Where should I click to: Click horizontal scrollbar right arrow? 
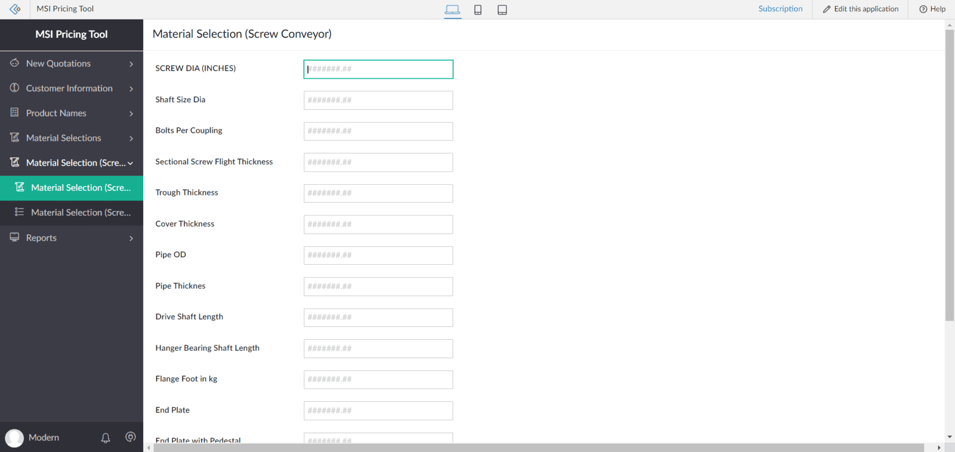click(x=939, y=447)
